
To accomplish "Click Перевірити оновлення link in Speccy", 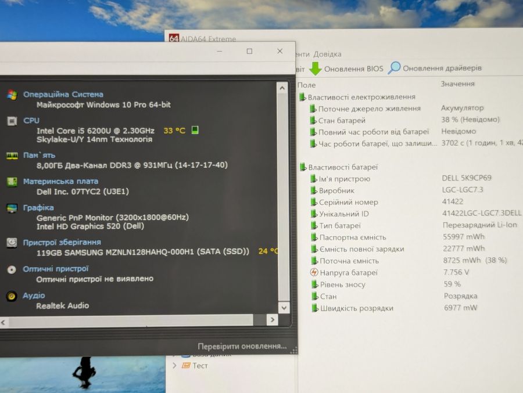I will click(x=242, y=347).
